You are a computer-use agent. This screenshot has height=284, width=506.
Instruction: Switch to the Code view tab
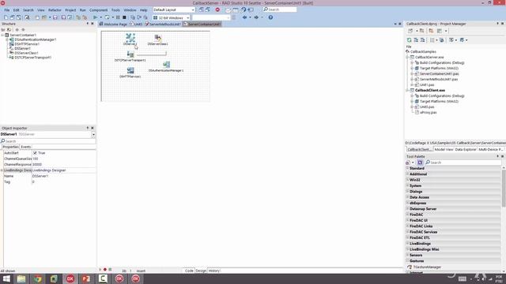pos(189,271)
